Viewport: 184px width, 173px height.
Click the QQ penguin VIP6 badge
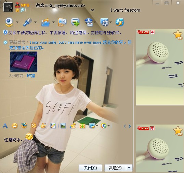tap(22, 5)
